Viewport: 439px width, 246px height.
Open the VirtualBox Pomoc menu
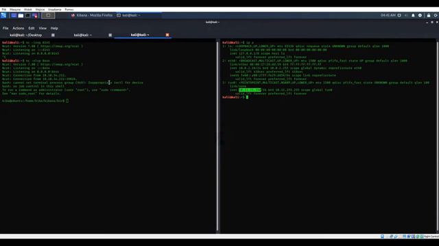[69, 10]
